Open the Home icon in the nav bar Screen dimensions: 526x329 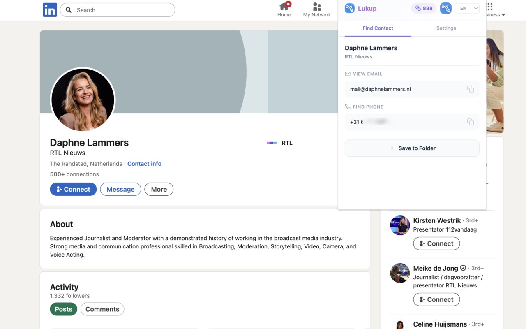pos(284,7)
